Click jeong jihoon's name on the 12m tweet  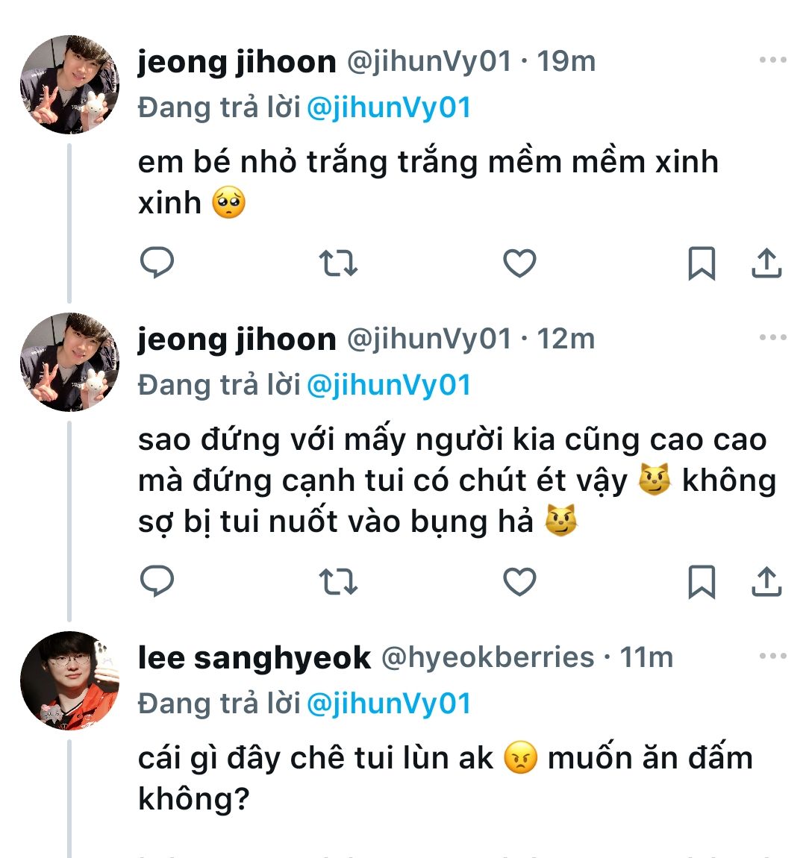tap(237, 339)
